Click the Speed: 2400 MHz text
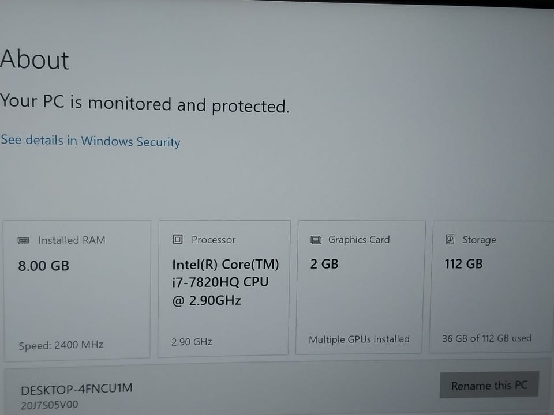The image size is (554, 415). tap(61, 345)
